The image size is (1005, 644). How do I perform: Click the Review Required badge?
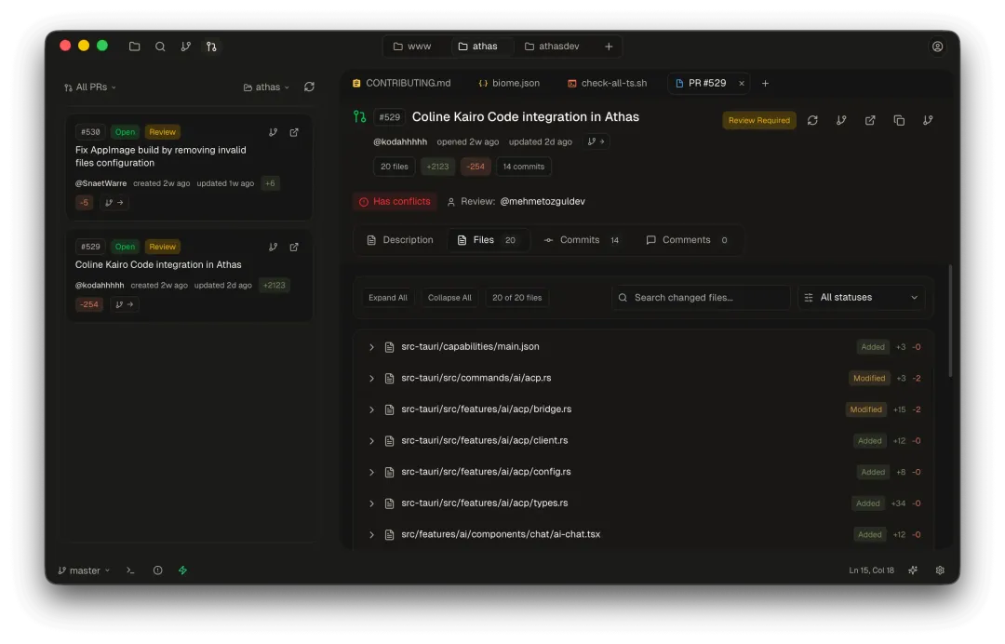point(759,120)
